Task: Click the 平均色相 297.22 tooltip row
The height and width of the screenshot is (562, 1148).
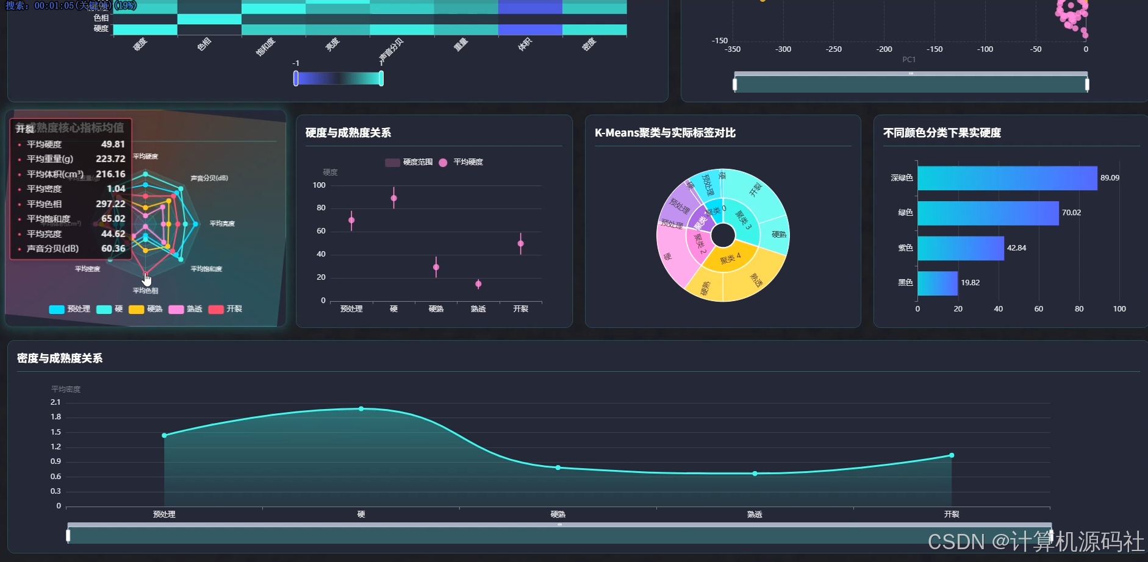Action: tap(71, 204)
